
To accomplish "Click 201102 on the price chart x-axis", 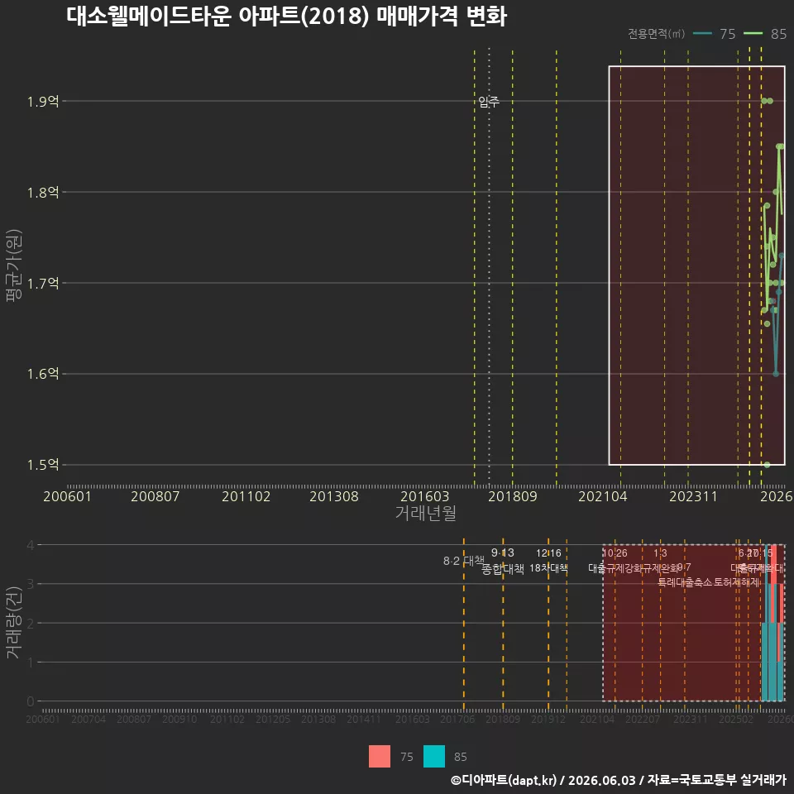I will click(246, 496).
